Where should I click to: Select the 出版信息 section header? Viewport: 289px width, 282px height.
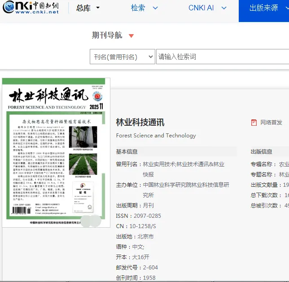[261, 152]
